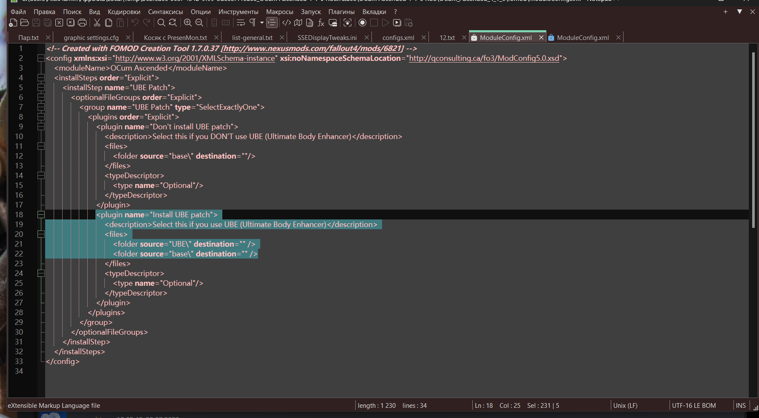The image size is (759, 418).
Task: Click the Find magnifier icon
Action: point(161,23)
